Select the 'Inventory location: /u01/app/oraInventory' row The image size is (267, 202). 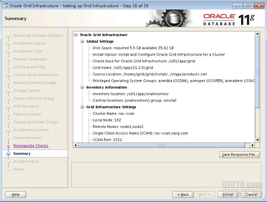131,94
